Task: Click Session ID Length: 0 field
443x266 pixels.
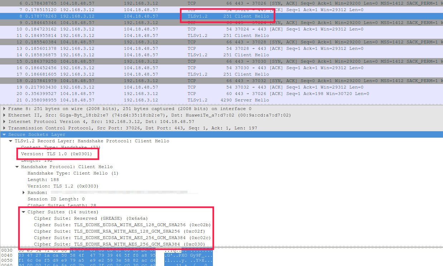Action: tap(56, 199)
